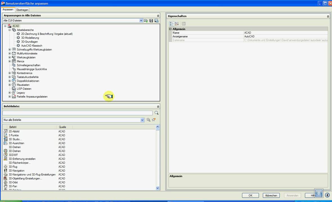Click the Name value field ACAD
The image size is (332, 202).
click(286, 33)
